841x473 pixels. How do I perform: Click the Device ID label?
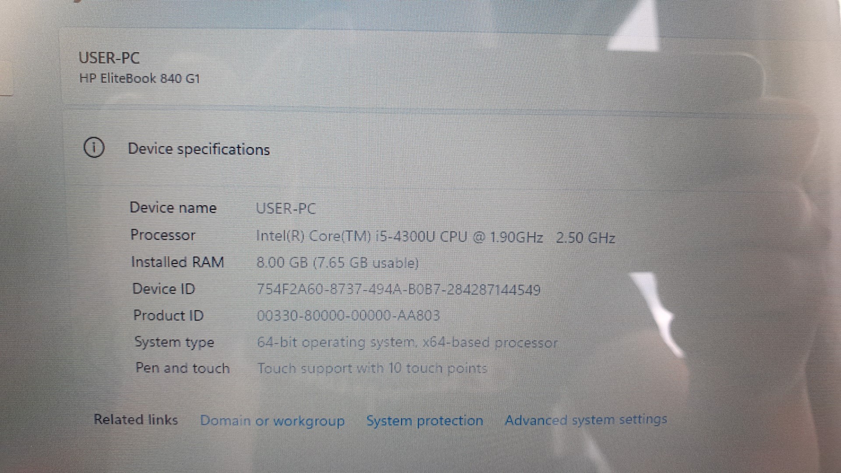pyautogui.click(x=163, y=289)
